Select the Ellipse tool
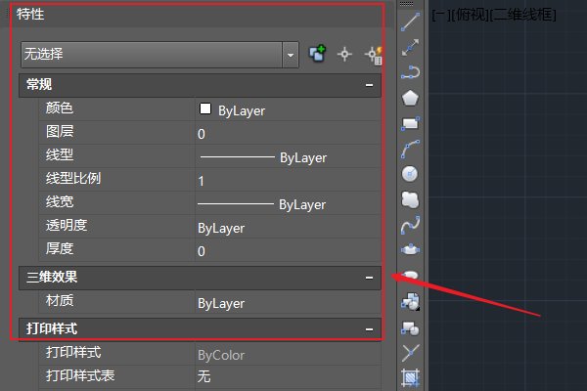587x391 pixels. [410, 249]
